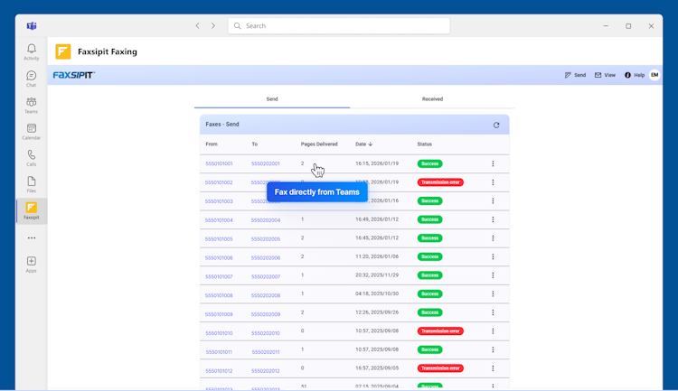Click the Microsoft Teams logo
Image resolution: width=678 pixels, height=391 pixels.
pyautogui.click(x=32, y=26)
